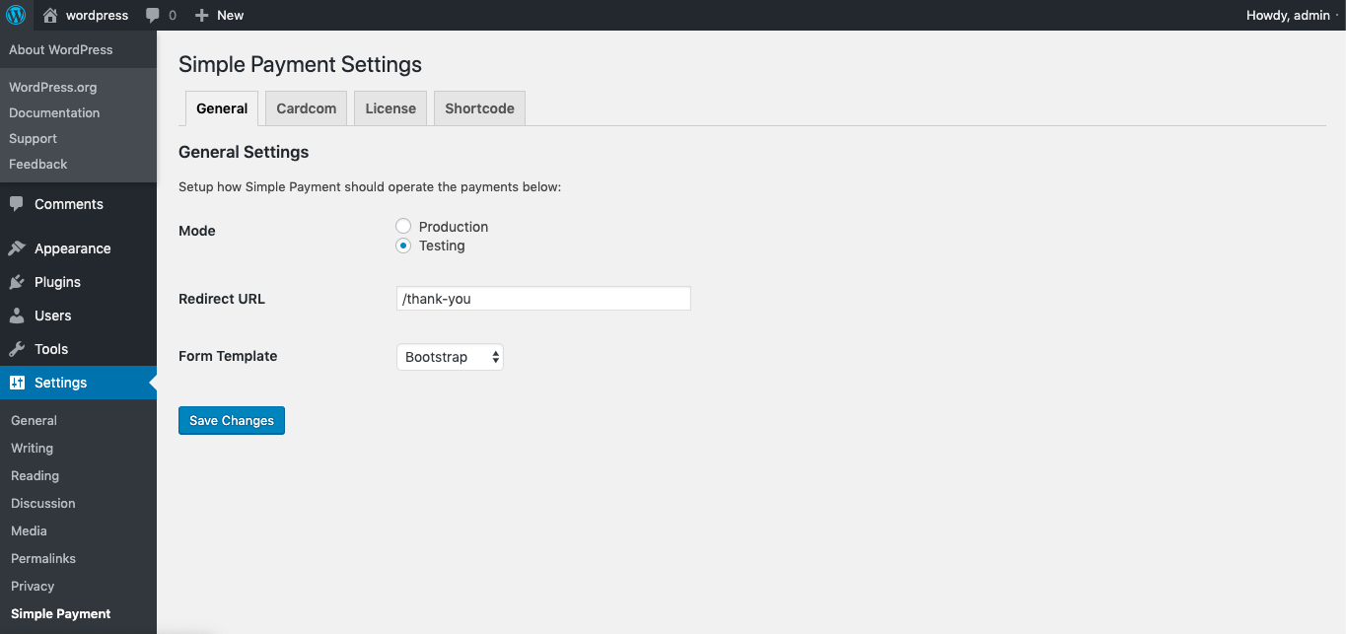
Task: Click the Save Changes button
Action: click(x=232, y=420)
